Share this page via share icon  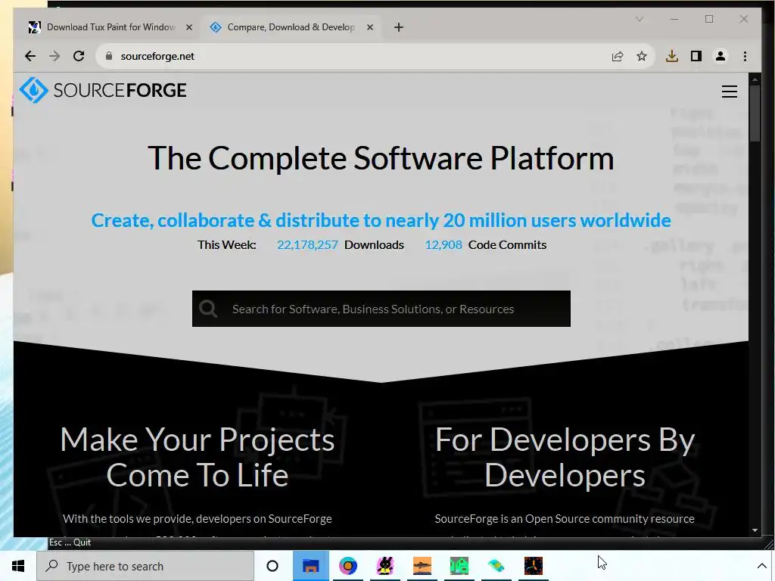618,56
